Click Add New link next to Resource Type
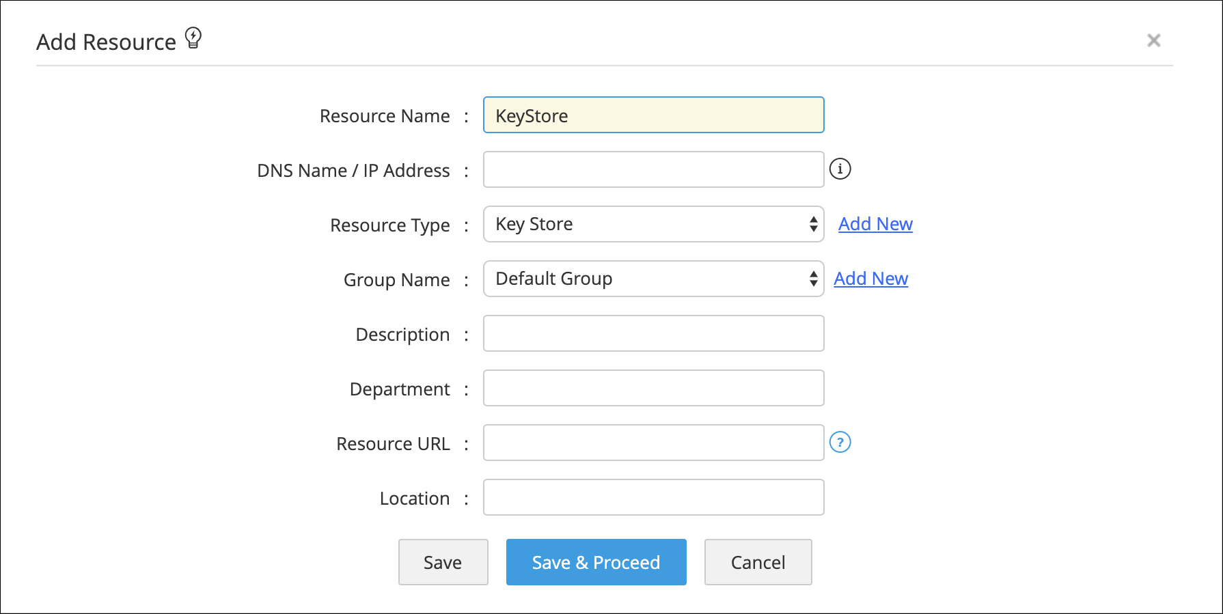 (875, 224)
